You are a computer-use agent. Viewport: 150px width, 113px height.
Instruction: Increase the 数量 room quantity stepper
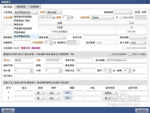click(68, 17)
